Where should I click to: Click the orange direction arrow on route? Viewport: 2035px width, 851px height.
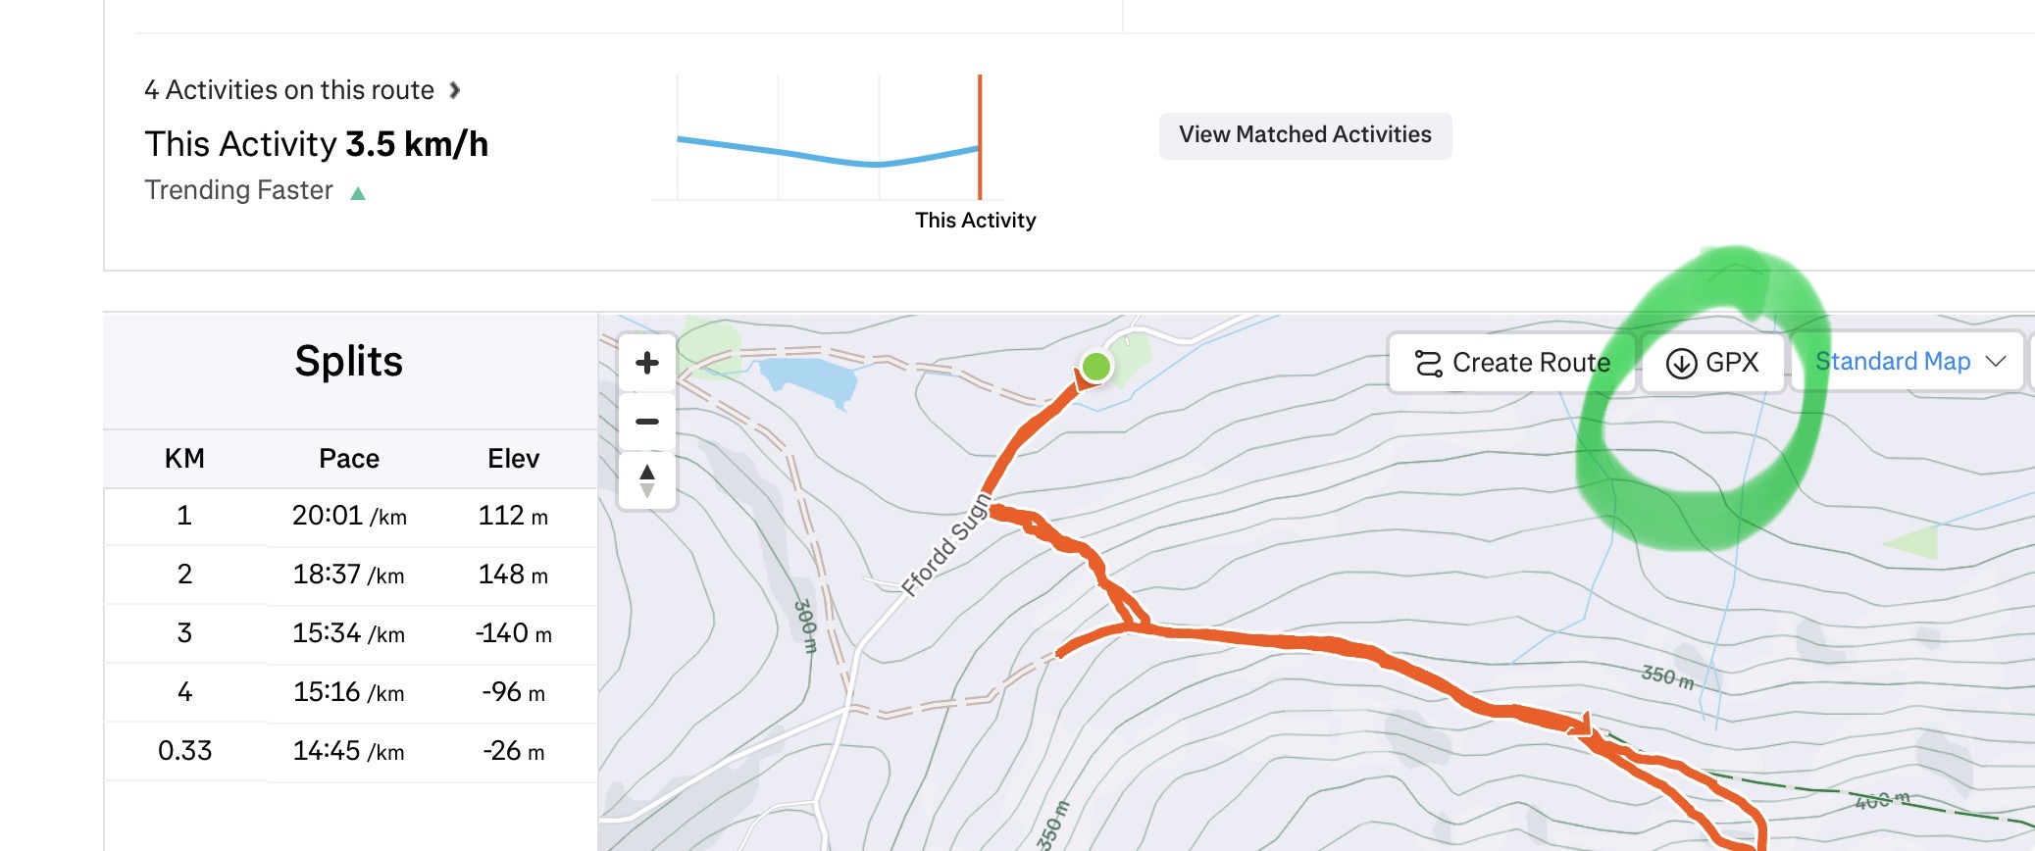point(1581,726)
